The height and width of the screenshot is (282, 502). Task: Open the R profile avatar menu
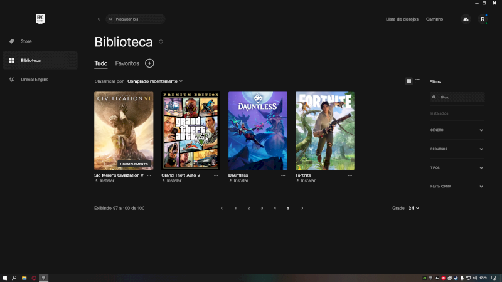pos(483,19)
